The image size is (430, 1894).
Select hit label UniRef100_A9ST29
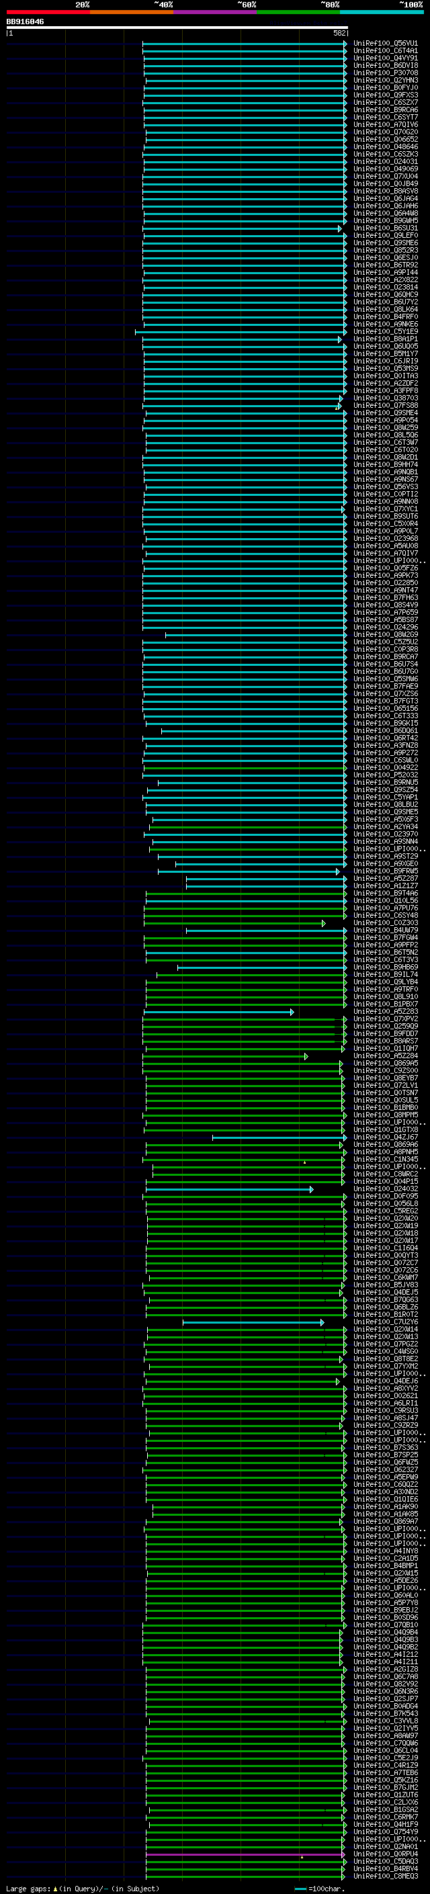pyautogui.click(x=386, y=856)
